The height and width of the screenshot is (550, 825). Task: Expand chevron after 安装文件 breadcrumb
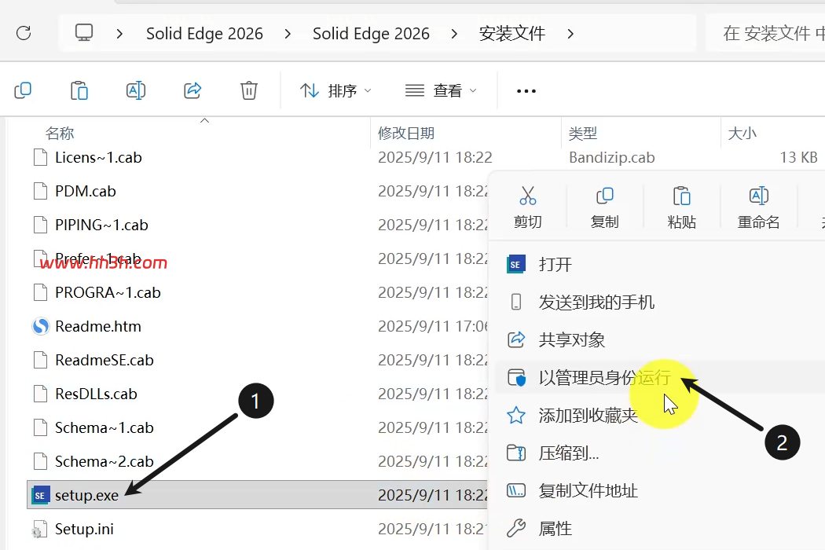[570, 34]
